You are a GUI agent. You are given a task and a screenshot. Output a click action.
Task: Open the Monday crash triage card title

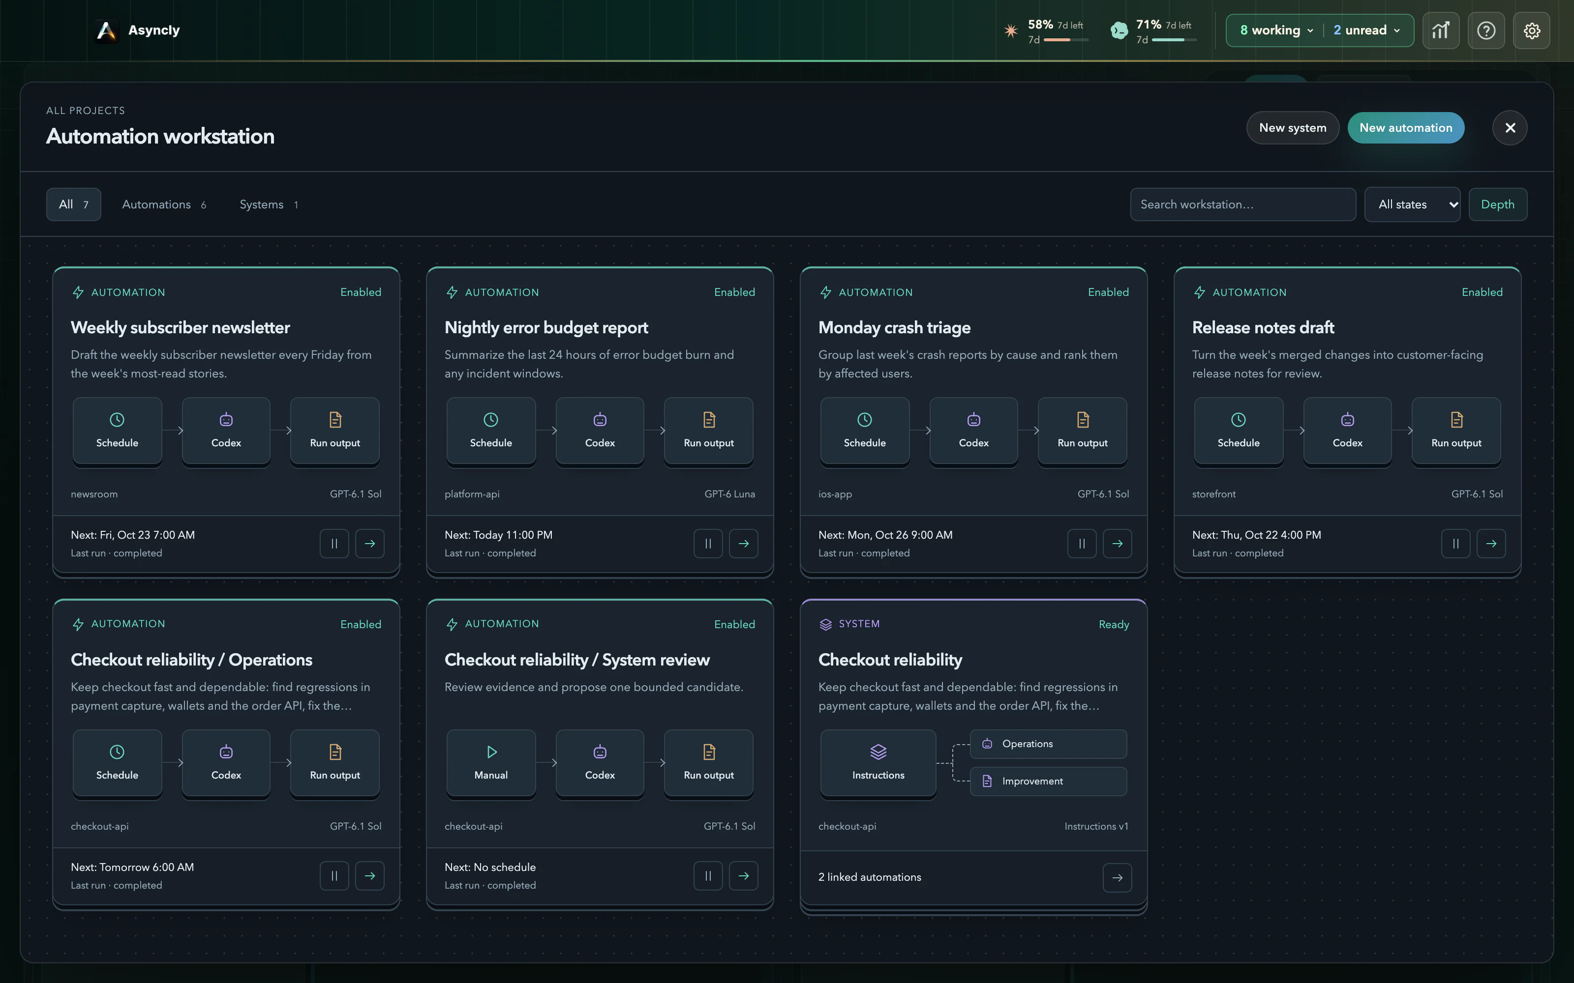tap(894, 328)
